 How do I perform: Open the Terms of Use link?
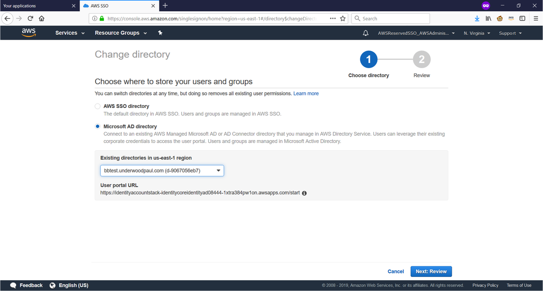point(519,285)
